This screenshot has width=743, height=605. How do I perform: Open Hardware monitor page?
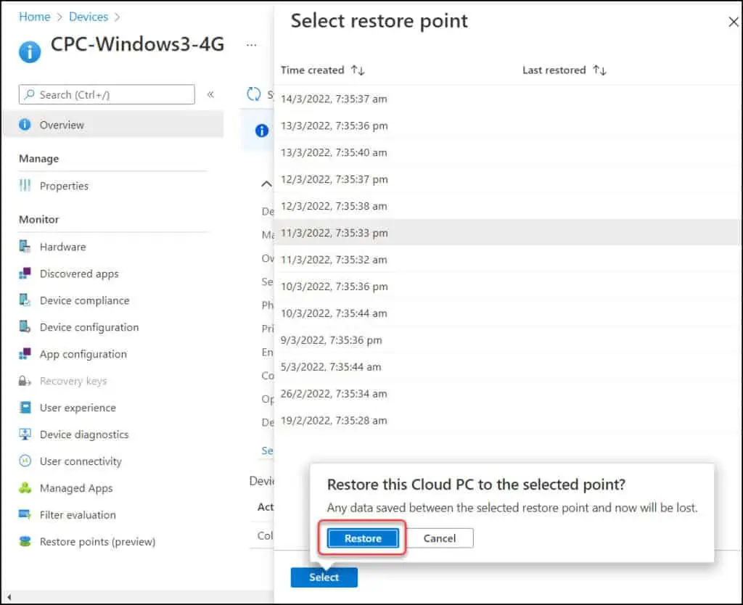coord(62,247)
